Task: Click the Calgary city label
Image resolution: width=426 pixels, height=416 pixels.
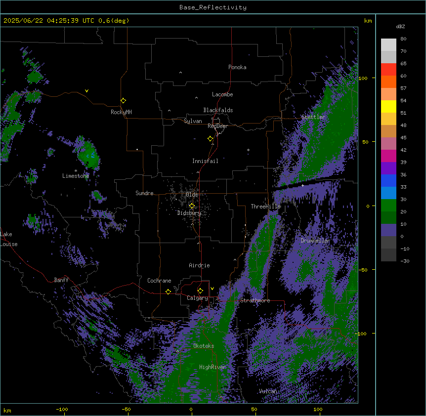Action: 197,298
